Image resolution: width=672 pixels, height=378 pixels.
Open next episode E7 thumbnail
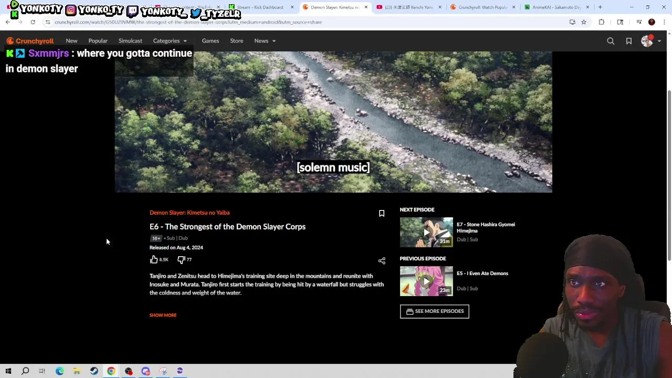pyautogui.click(x=426, y=232)
